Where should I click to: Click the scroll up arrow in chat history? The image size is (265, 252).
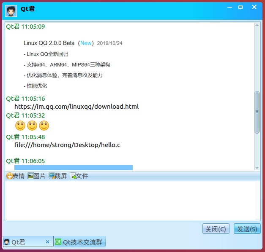[x=257, y=25]
